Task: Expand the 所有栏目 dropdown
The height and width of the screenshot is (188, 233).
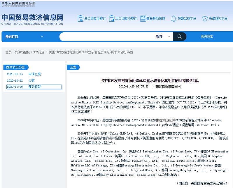Action: [x=24, y=37]
